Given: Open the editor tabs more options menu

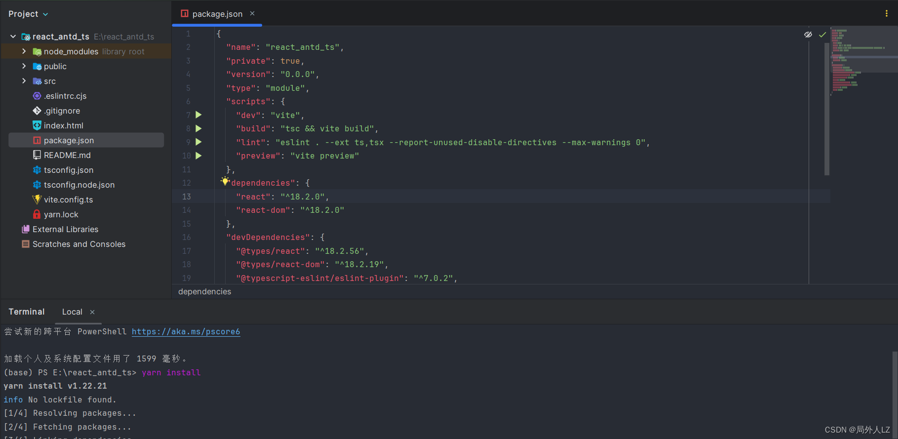Looking at the screenshot, I should pos(887,14).
